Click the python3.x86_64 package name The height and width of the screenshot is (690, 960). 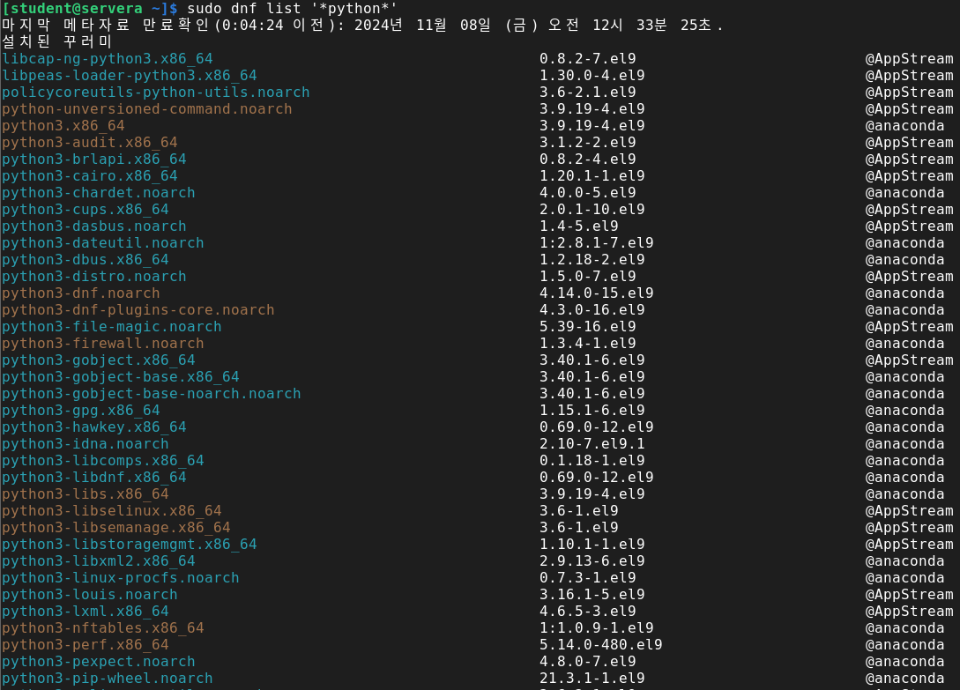pyautogui.click(x=63, y=125)
